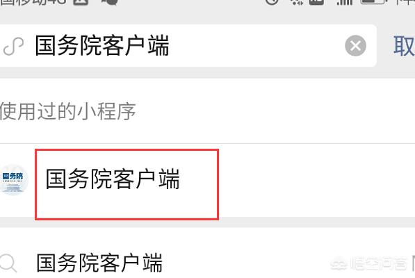Open the 国务院 logo thumbnail
The image size is (415, 278).
[13, 180]
